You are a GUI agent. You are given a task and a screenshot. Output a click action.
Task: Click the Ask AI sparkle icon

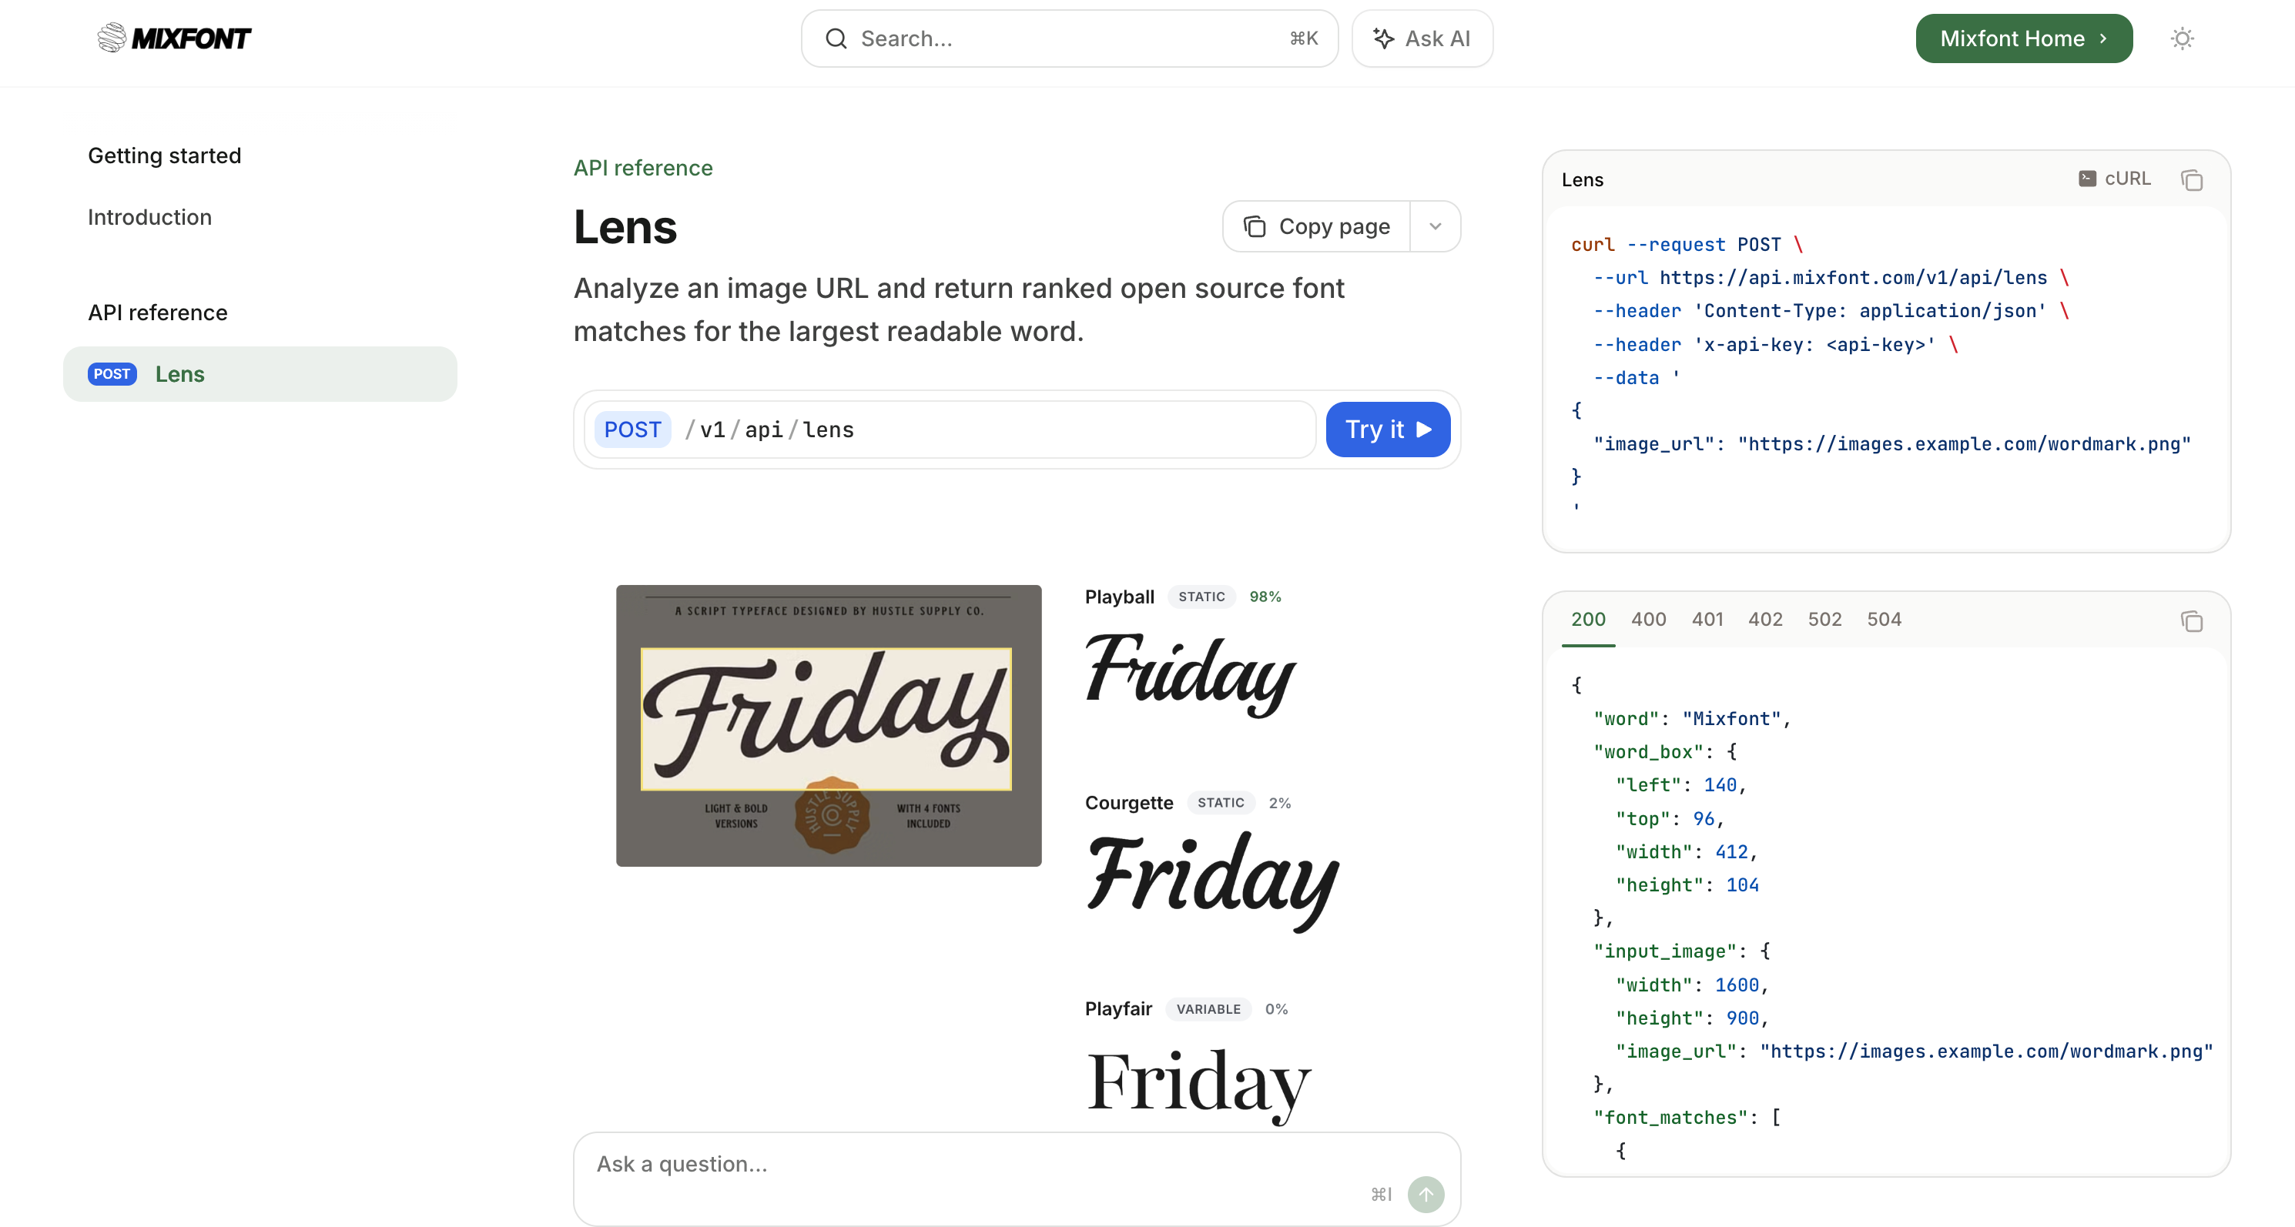[1384, 38]
